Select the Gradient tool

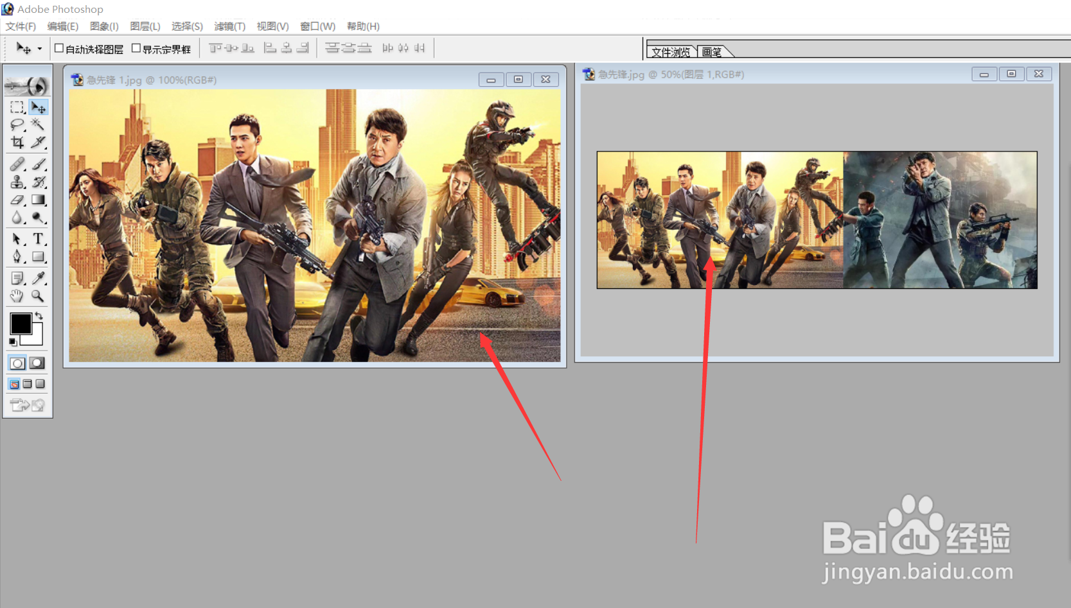click(39, 200)
